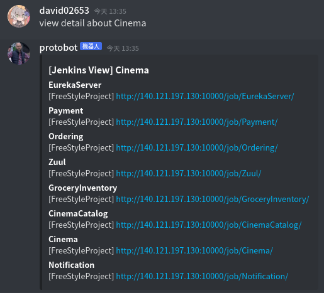Open the EurekaServer job link
The image size is (324, 293).
(205, 97)
